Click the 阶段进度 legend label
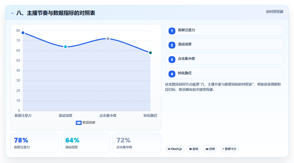Viewport: 294px width, 163px height. point(89,123)
